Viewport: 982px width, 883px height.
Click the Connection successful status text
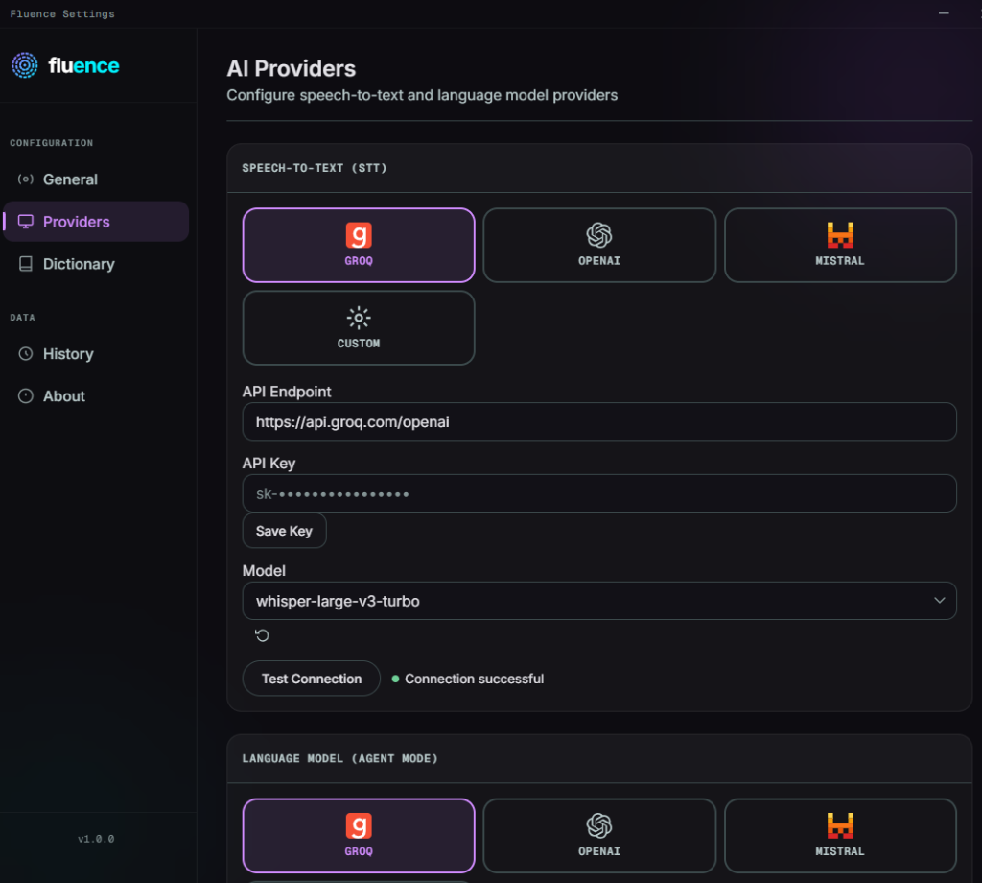coord(474,679)
